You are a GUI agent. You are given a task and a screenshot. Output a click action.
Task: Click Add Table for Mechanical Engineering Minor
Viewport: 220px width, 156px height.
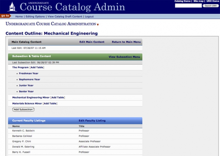coord(58,97)
